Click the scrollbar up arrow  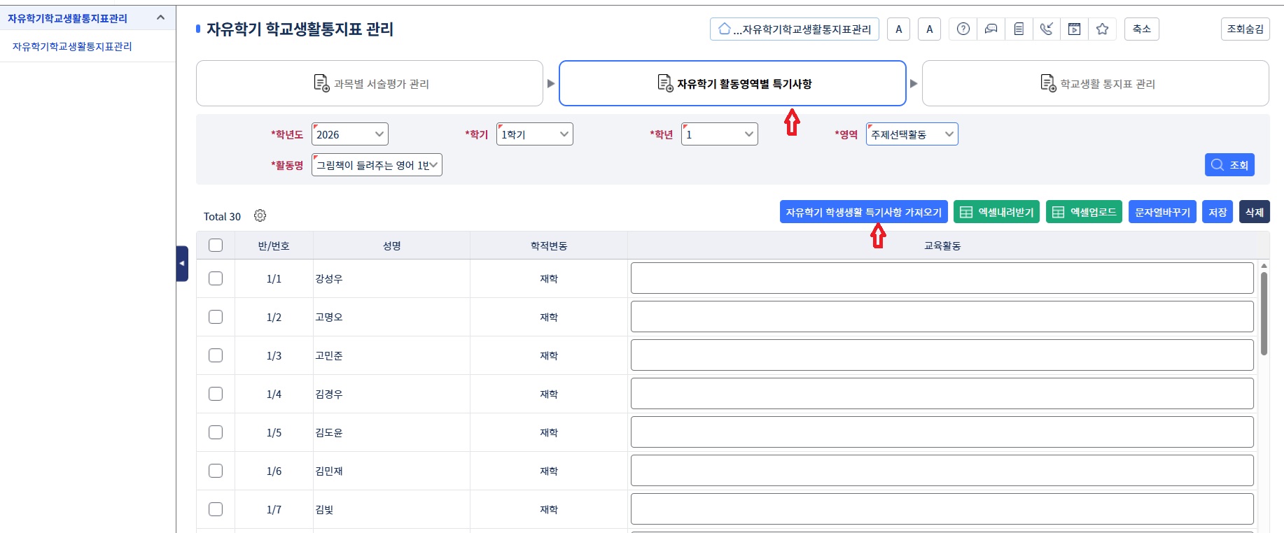pos(1264,266)
